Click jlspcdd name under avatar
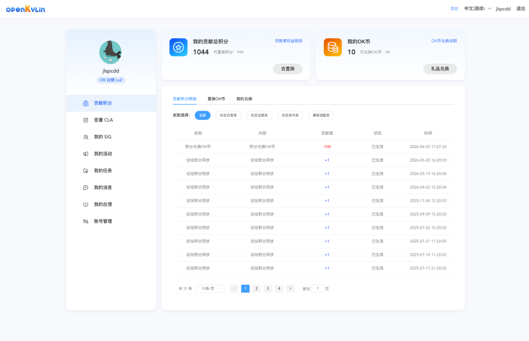This screenshot has width=529, height=341. click(111, 71)
